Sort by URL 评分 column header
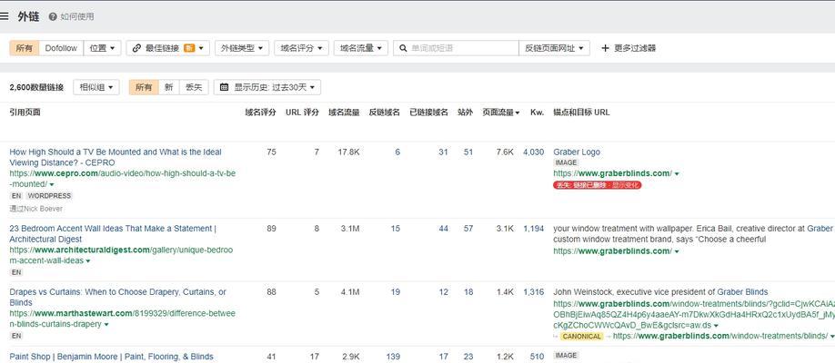The image size is (835, 363). tap(303, 113)
